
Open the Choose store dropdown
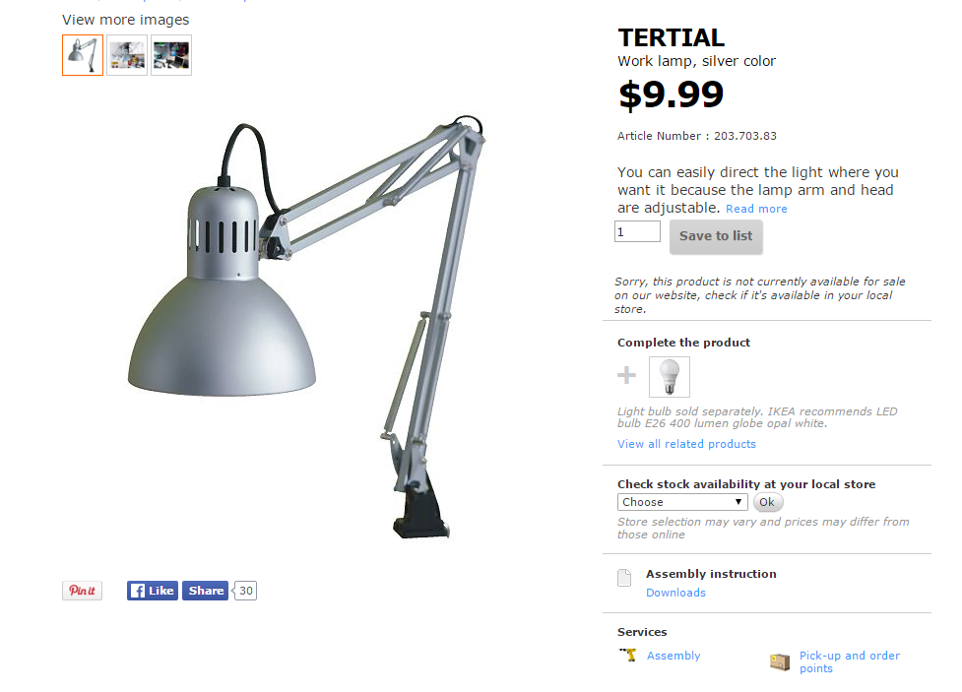click(x=682, y=502)
